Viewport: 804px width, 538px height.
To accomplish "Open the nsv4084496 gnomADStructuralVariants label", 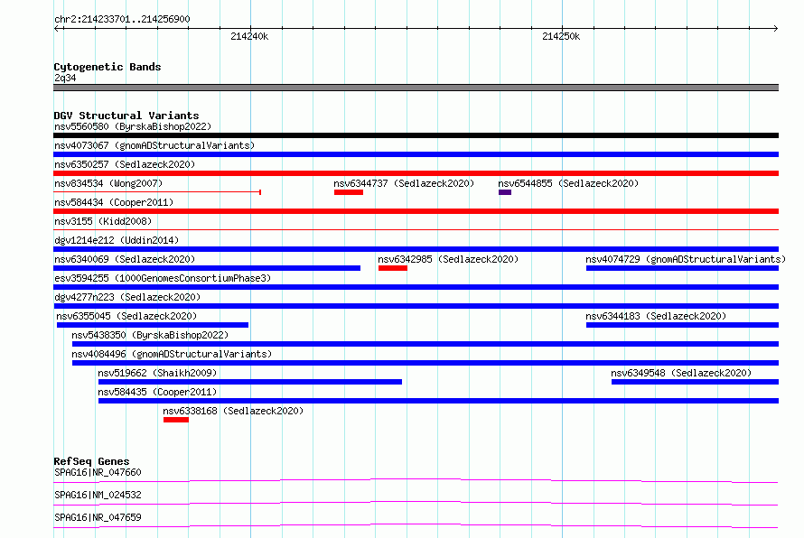I will (172, 354).
